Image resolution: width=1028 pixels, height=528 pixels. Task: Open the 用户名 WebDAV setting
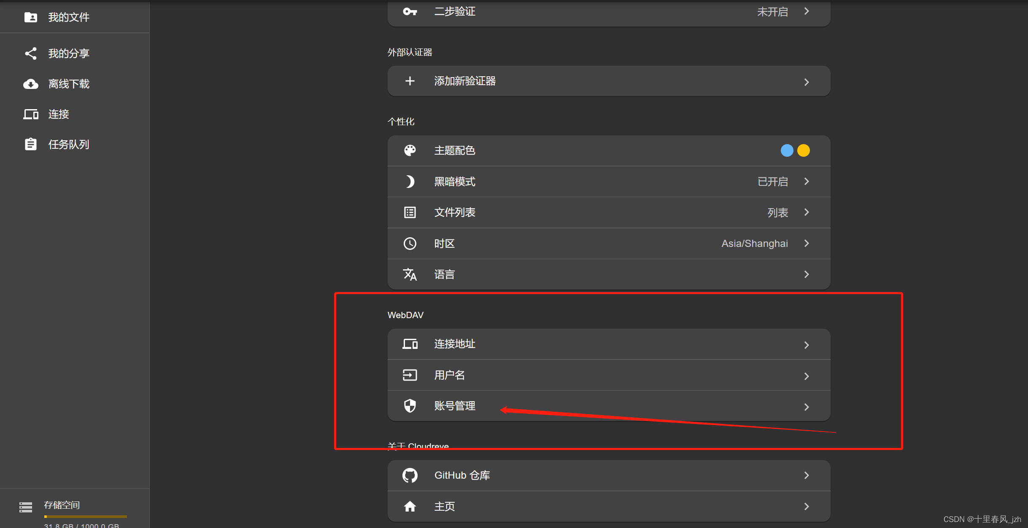609,375
